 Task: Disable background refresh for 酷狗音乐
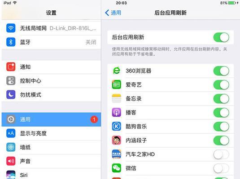[221, 127]
